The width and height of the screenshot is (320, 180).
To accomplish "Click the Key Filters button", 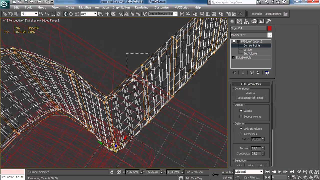I will pyautogui.click(x=252, y=177).
